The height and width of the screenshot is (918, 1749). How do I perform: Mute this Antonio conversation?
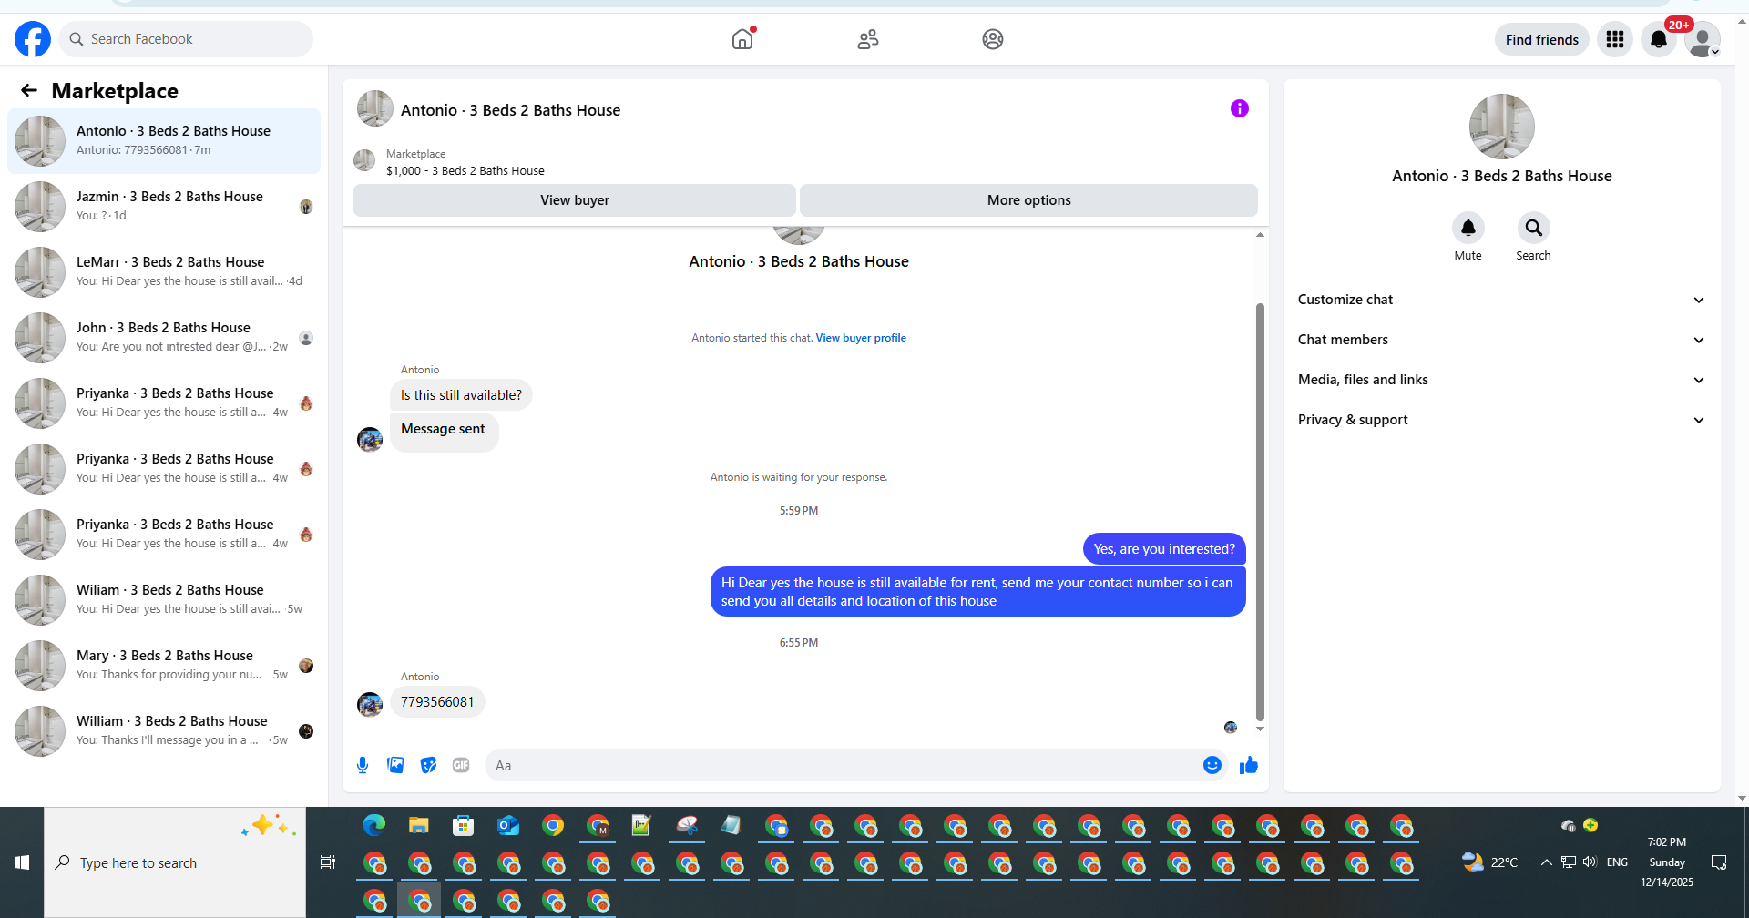pyautogui.click(x=1468, y=228)
